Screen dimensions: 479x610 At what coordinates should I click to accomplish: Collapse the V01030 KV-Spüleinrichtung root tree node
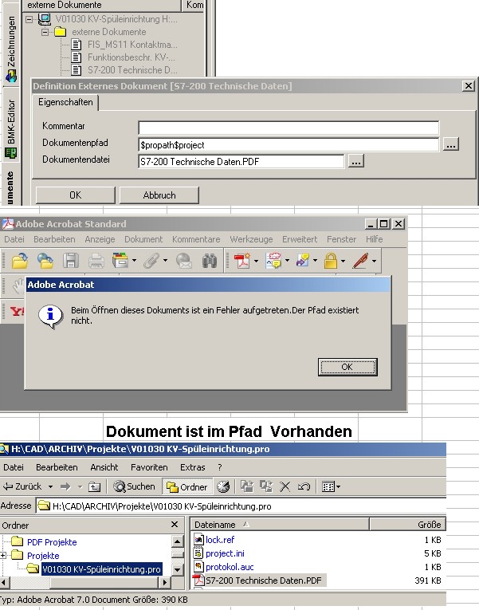click(x=29, y=19)
